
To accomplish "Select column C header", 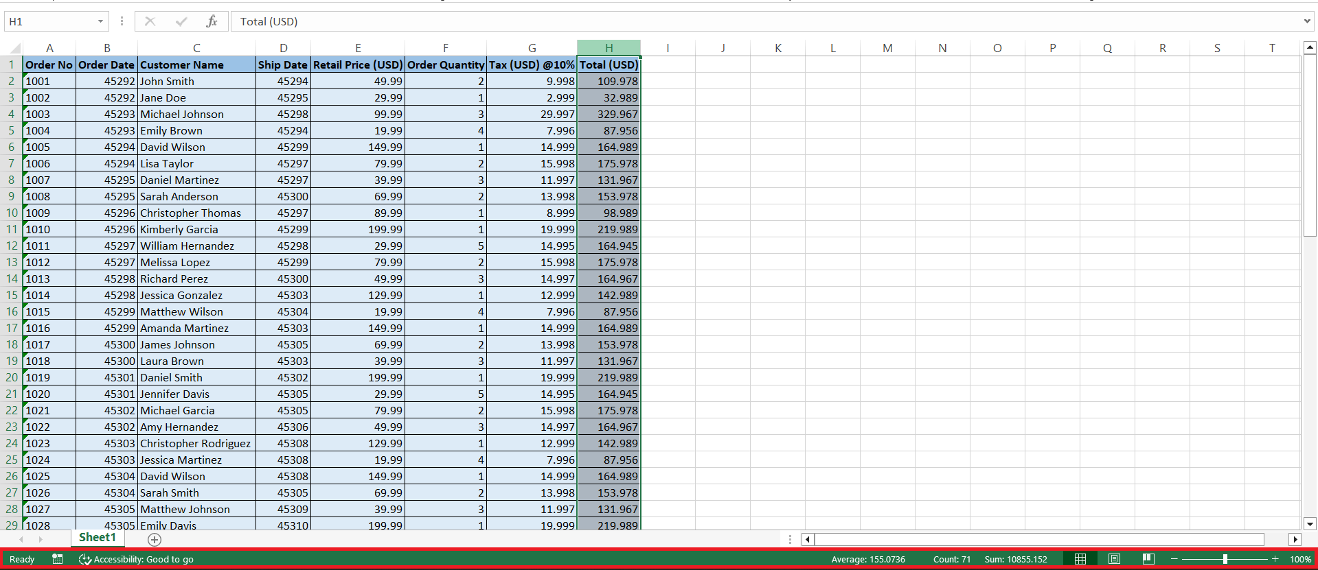I will coord(196,48).
